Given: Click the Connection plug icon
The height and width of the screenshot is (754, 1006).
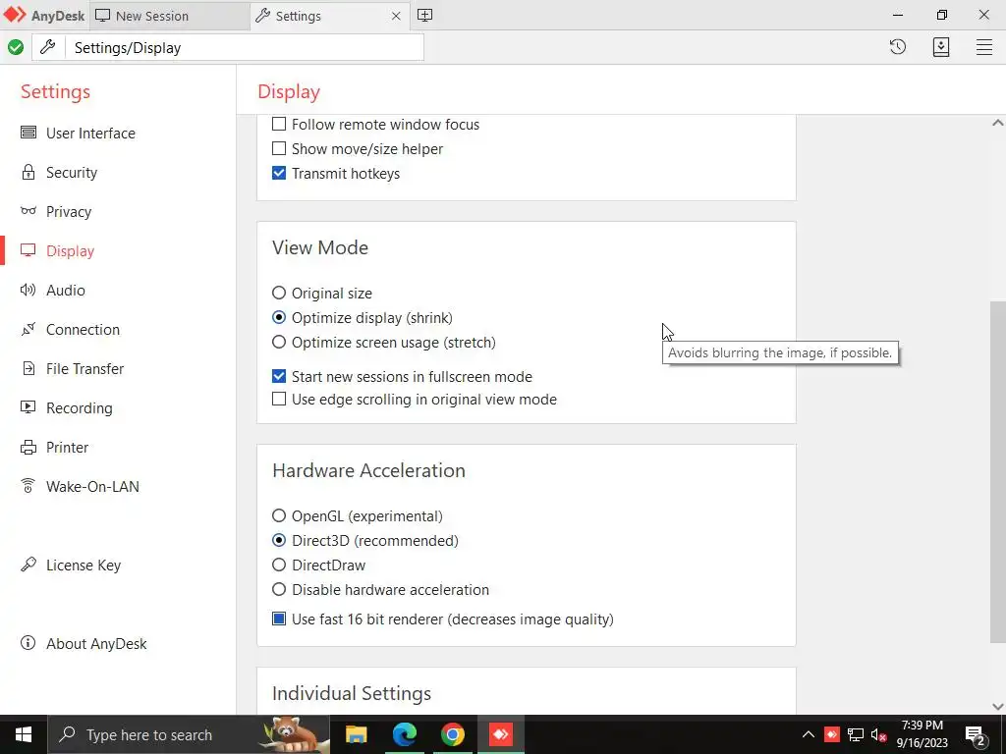Looking at the screenshot, I should [x=28, y=329].
